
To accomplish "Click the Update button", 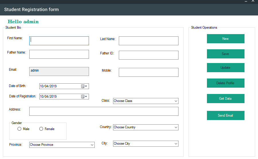I will 226,68.
